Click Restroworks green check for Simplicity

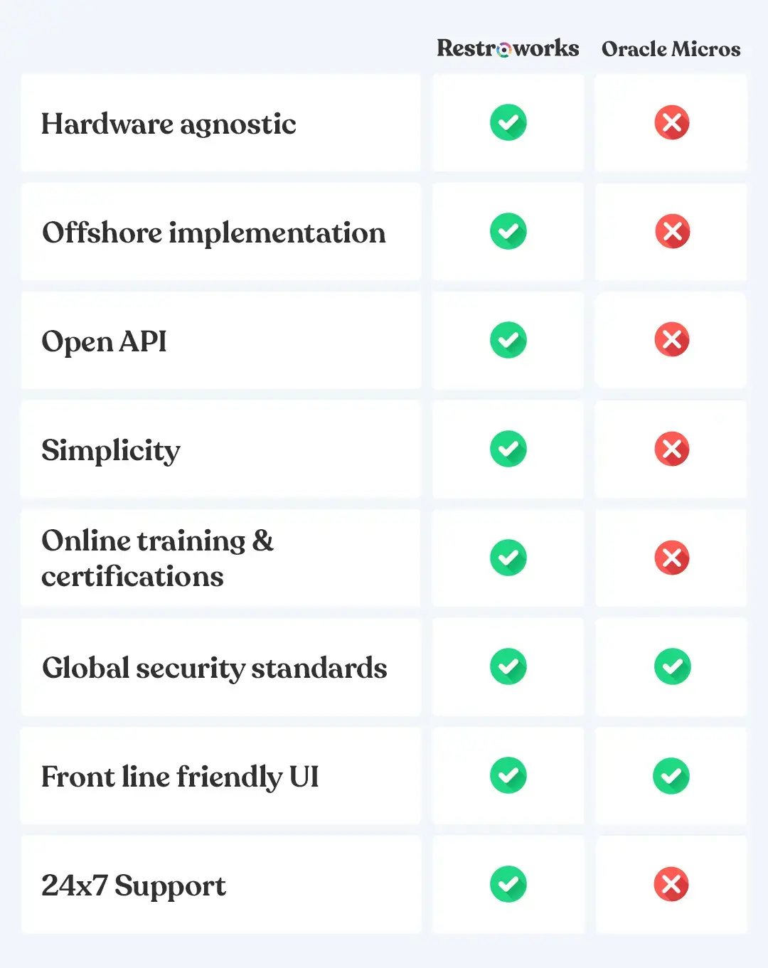pos(508,449)
